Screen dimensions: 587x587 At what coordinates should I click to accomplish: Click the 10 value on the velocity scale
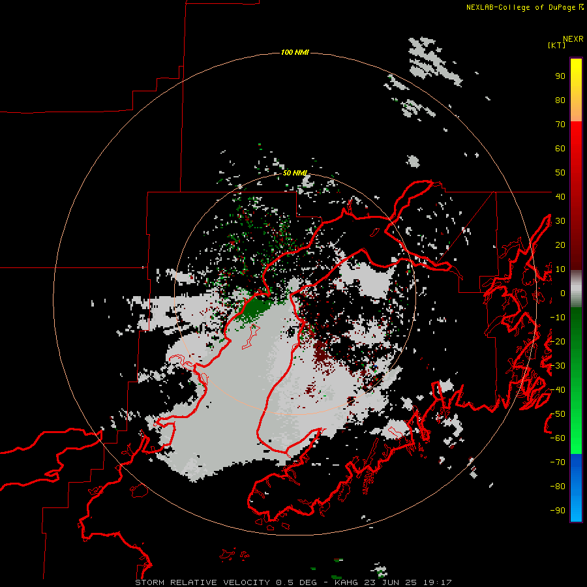point(560,269)
